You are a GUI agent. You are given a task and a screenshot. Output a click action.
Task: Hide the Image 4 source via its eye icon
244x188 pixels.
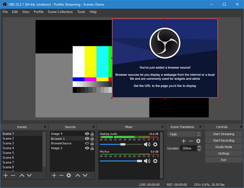point(87,134)
